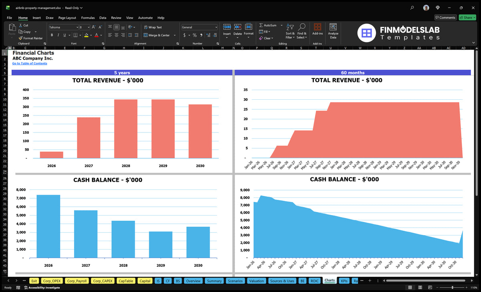Click Increase Decimal icon
Image resolution: width=481 pixels, height=292 pixels.
[x=209, y=35]
